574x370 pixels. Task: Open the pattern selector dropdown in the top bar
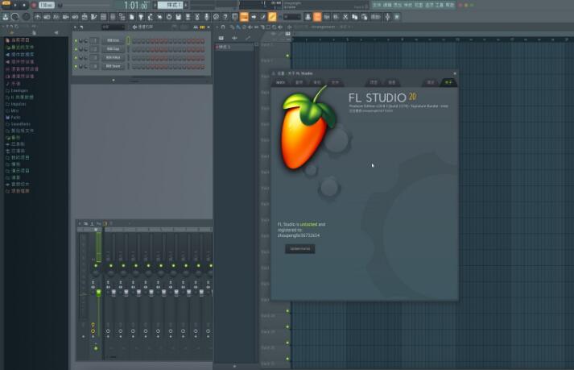pos(170,5)
